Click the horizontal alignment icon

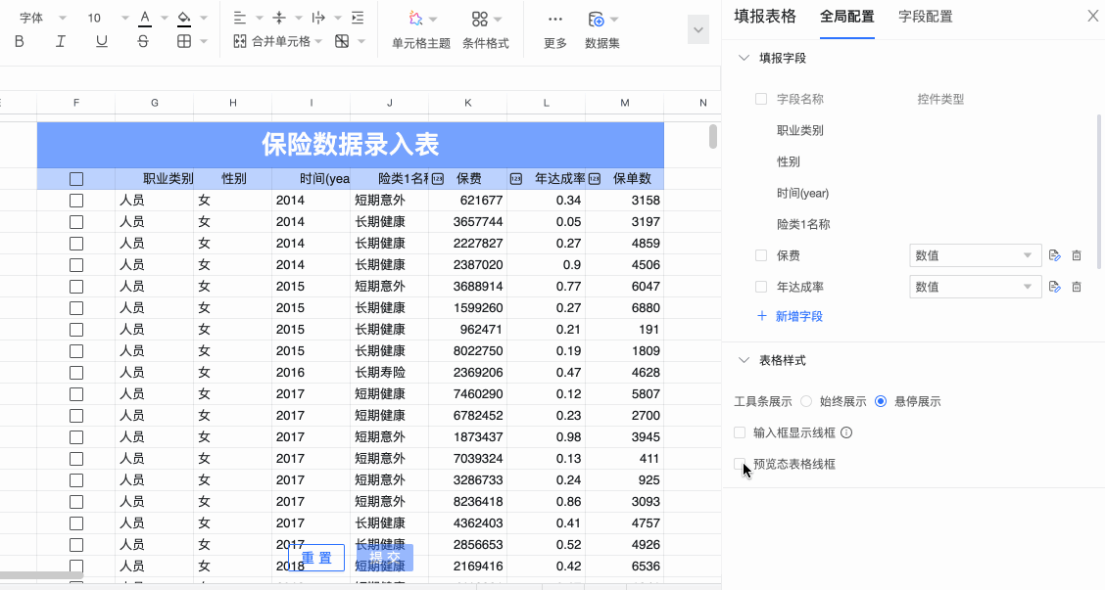pyautogui.click(x=240, y=18)
